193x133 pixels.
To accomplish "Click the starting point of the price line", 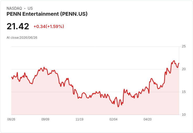I will [12, 77].
